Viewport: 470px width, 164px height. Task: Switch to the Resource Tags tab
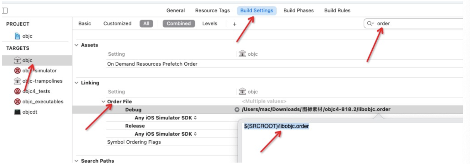213,10
